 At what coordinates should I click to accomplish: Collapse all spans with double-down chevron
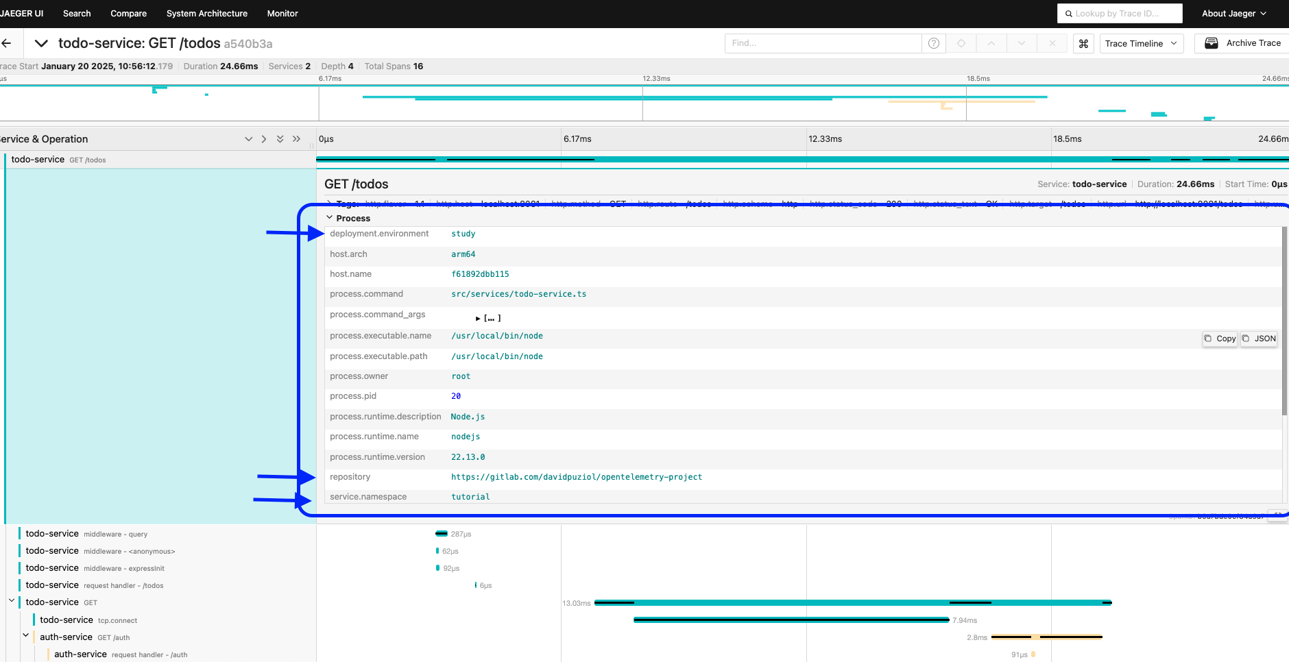280,139
